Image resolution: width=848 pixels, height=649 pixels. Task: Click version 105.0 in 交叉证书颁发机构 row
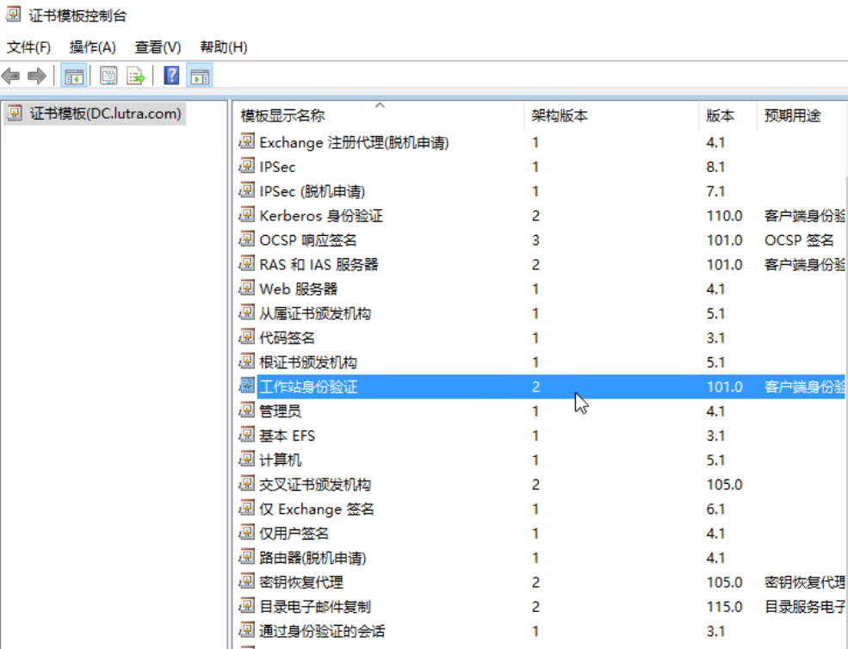tap(724, 485)
